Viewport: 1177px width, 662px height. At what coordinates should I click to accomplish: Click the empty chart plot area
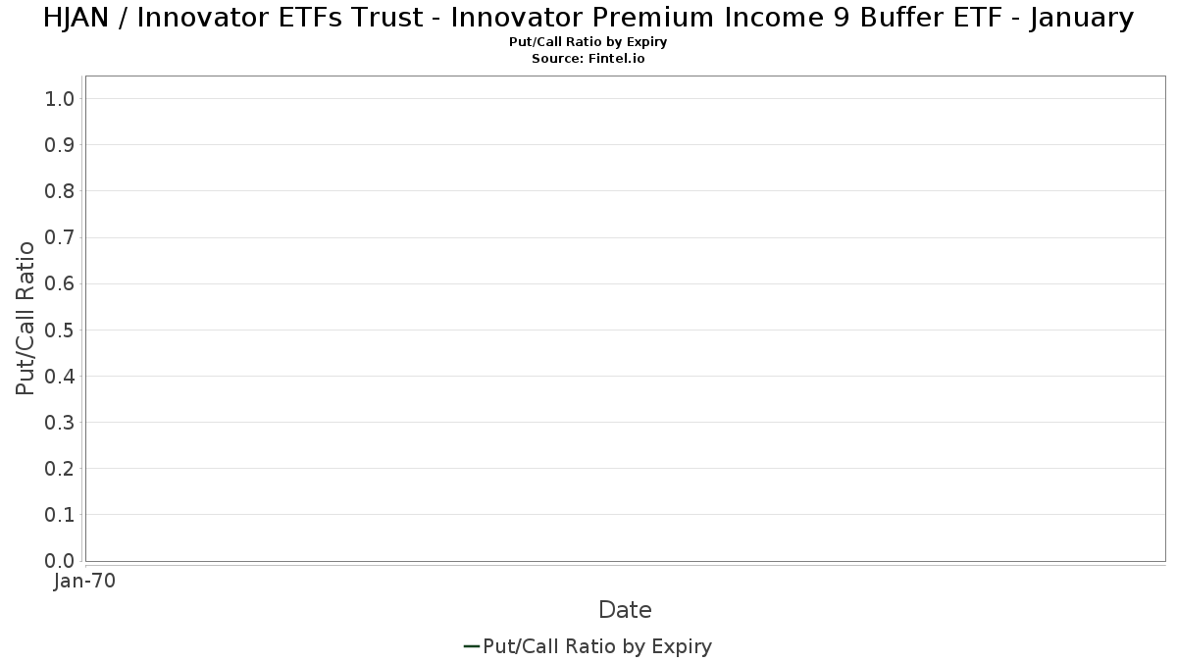pos(625,318)
